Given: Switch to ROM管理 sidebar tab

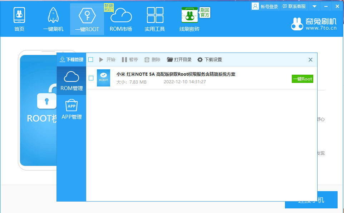Looking at the screenshot, I should [72, 81].
